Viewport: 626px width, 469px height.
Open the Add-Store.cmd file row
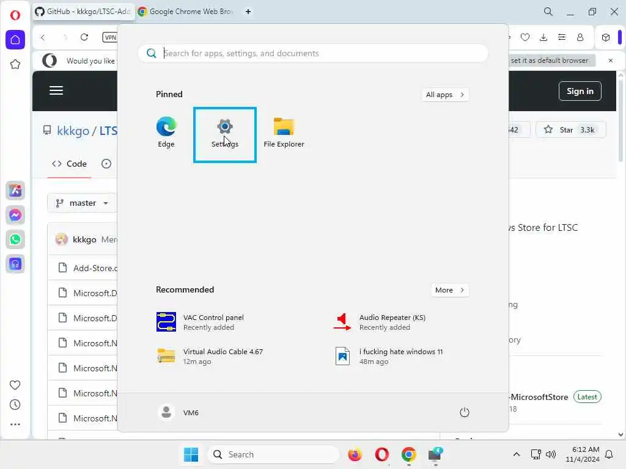click(83, 268)
